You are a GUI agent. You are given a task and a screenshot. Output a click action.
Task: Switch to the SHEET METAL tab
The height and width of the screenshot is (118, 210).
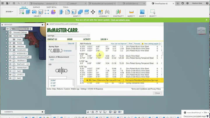click(x=51, y=7)
